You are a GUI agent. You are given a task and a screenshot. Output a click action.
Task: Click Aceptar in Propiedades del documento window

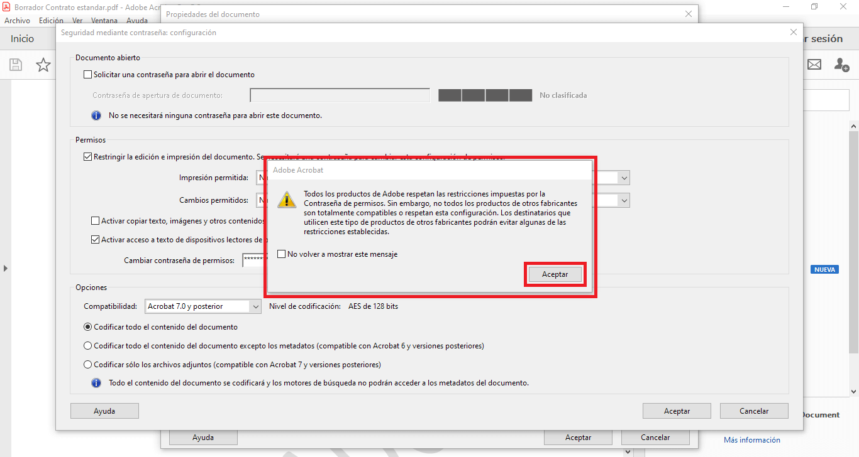pos(578,438)
